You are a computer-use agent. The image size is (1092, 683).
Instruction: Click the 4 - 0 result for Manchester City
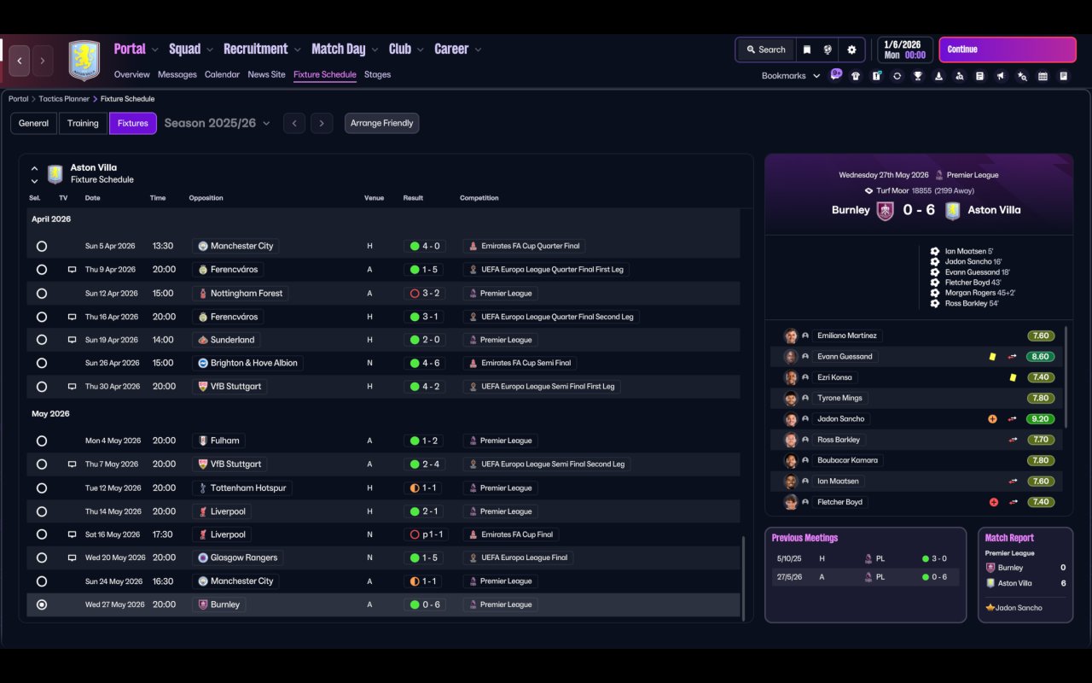425,246
